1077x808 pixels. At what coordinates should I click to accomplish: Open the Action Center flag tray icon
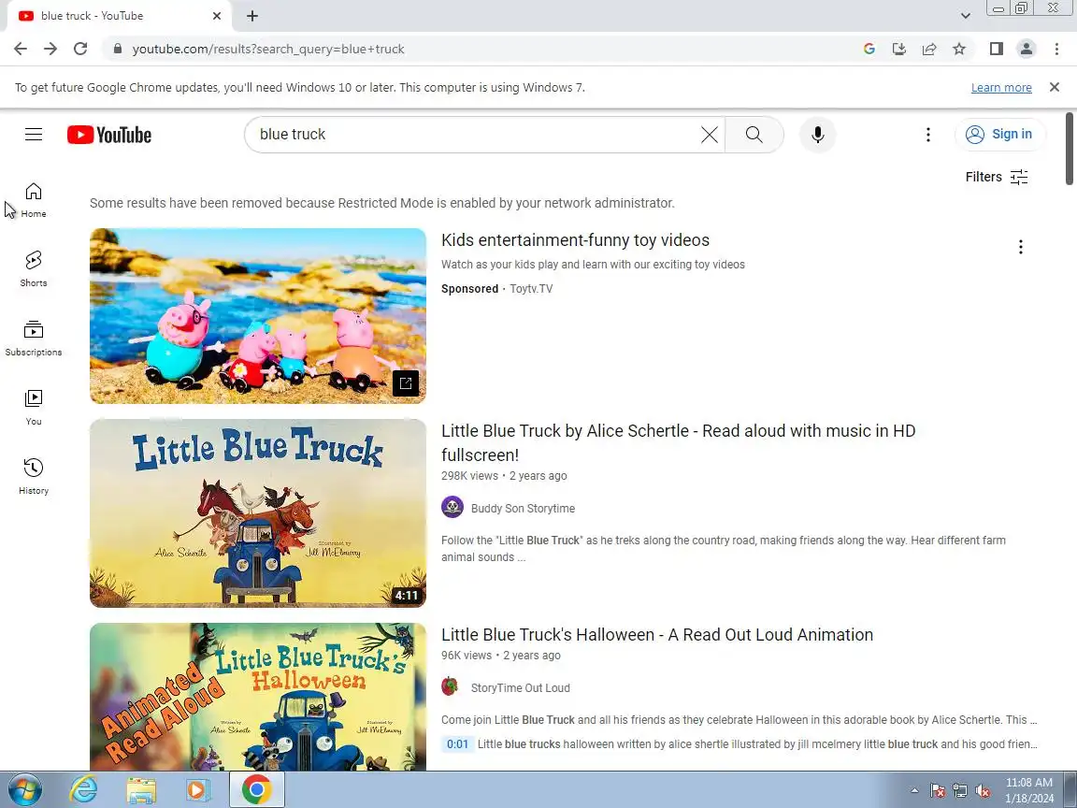pyautogui.click(x=938, y=791)
